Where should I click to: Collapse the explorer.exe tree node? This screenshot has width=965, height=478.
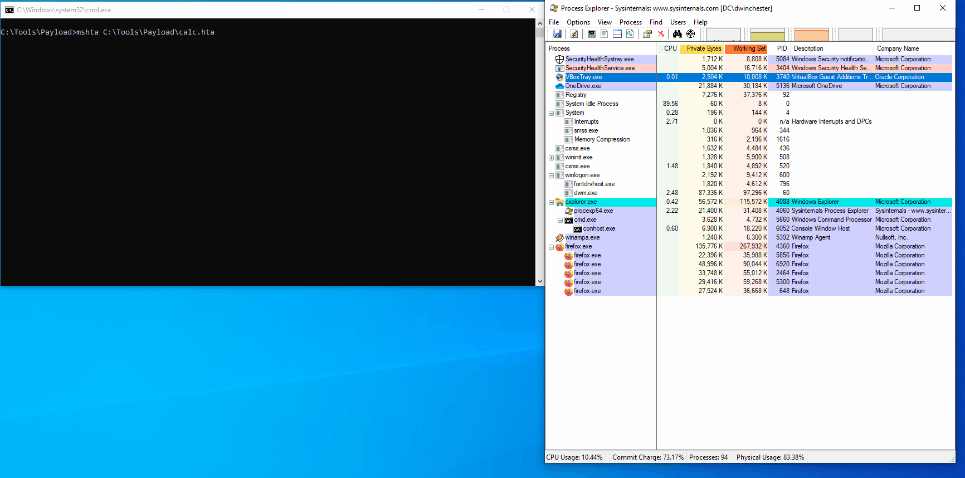pyautogui.click(x=552, y=202)
